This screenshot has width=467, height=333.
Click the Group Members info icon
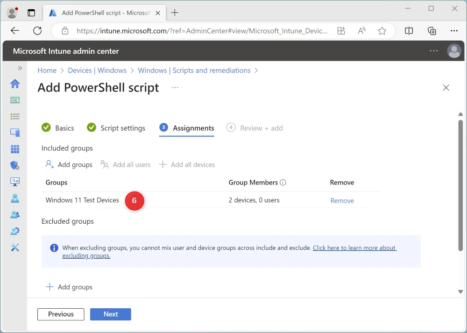(283, 182)
